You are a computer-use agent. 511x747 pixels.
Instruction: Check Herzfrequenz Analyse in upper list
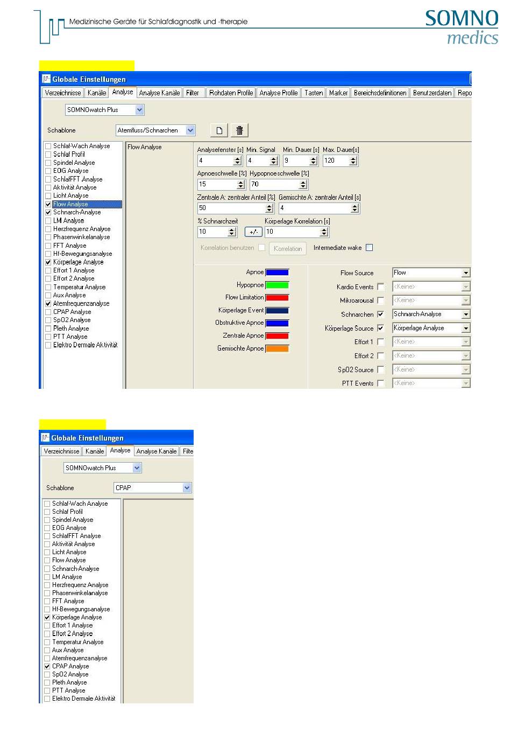coord(48,229)
